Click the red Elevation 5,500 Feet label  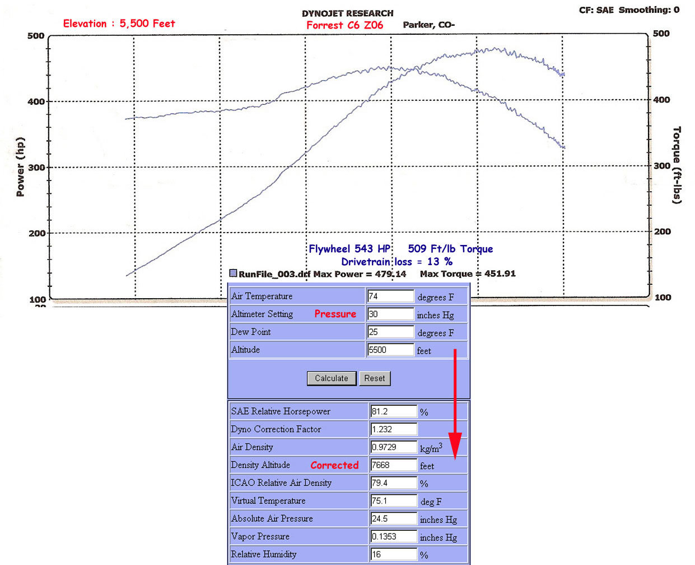[x=119, y=24]
